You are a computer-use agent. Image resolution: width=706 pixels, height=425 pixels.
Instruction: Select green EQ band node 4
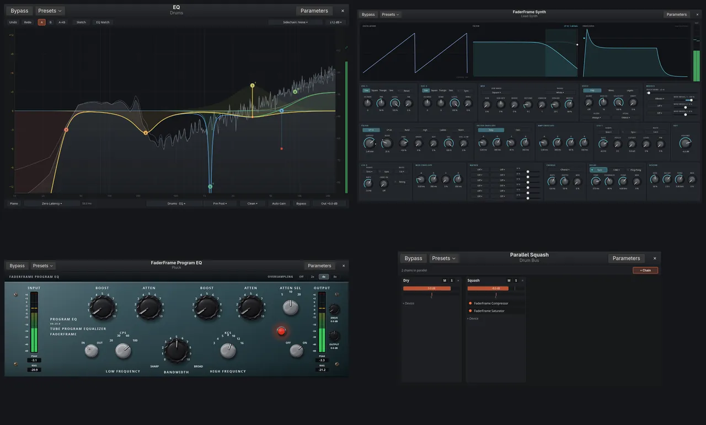295,92
